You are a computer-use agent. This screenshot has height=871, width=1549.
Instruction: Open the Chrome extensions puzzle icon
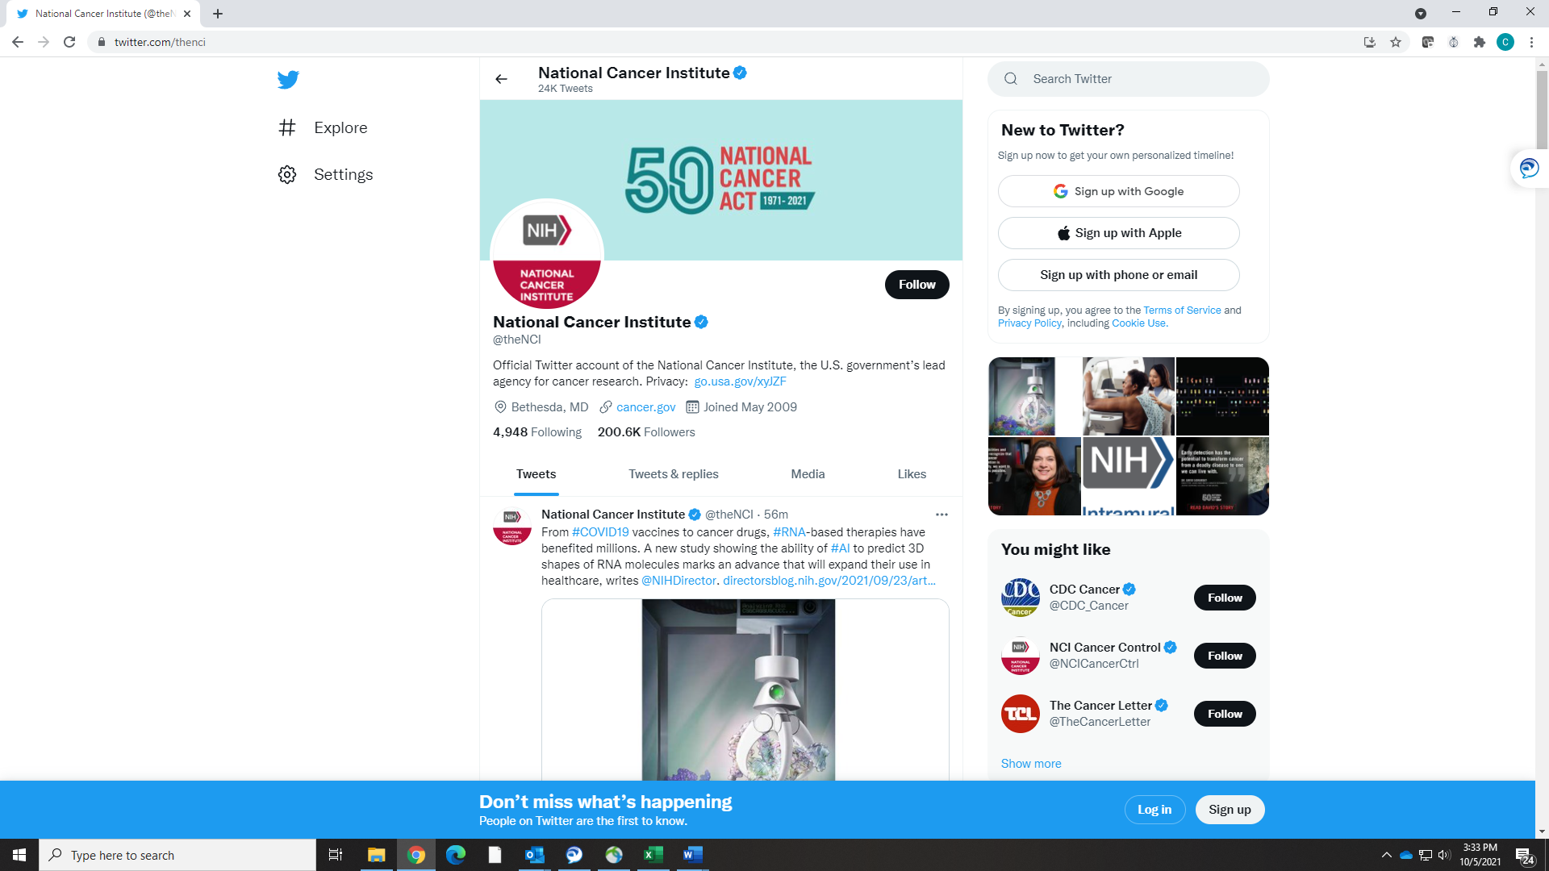coord(1479,42)
